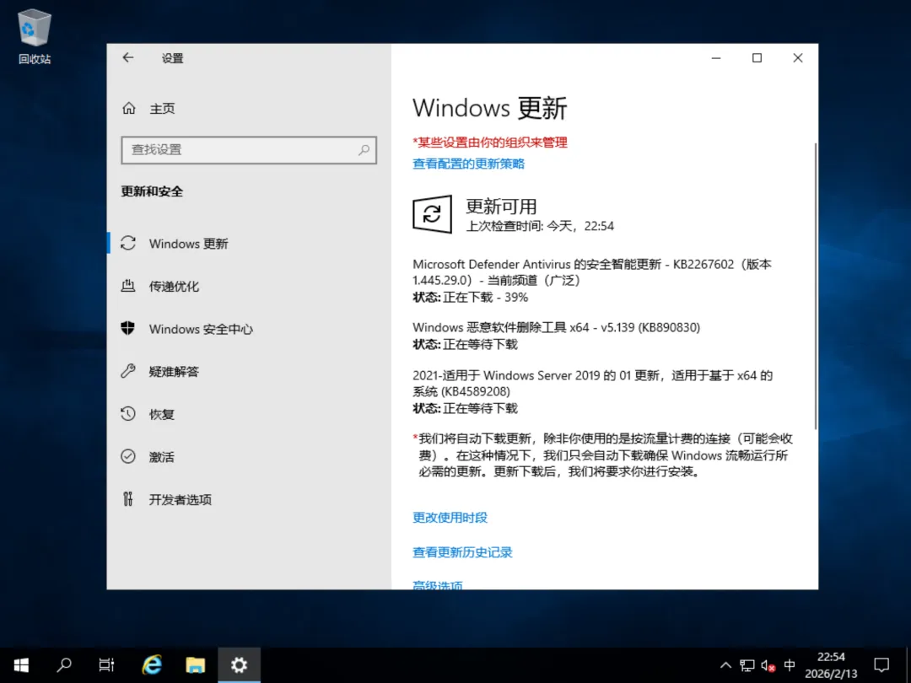This screenshot has width=911, height=683.
Task: Click 上次检查时间: 今天, 22:54 text
Action: 540,226
